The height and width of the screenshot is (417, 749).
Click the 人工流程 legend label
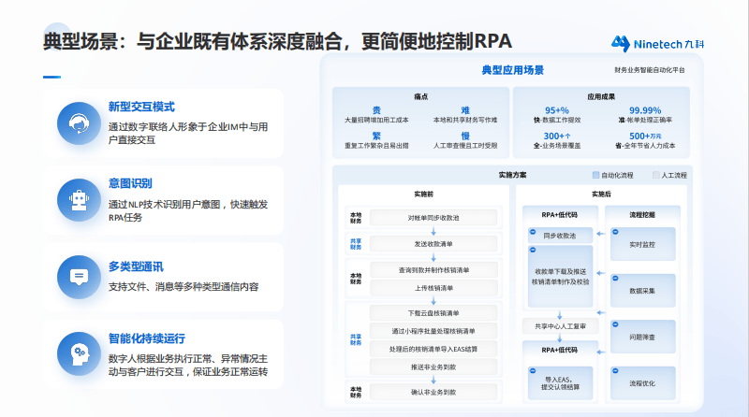(674, 176)
